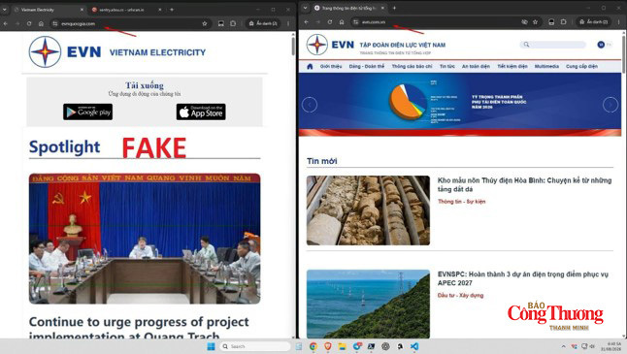This screenshot has width=627, height=354.
Task: Open the 'Đầu tư - Xây dựng' category link
Action: tap(461, 295)
